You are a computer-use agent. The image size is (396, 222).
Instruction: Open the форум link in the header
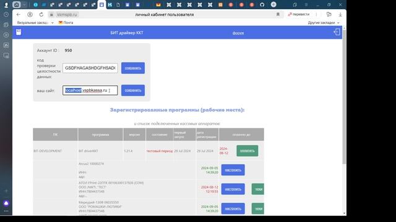(238, 33)
